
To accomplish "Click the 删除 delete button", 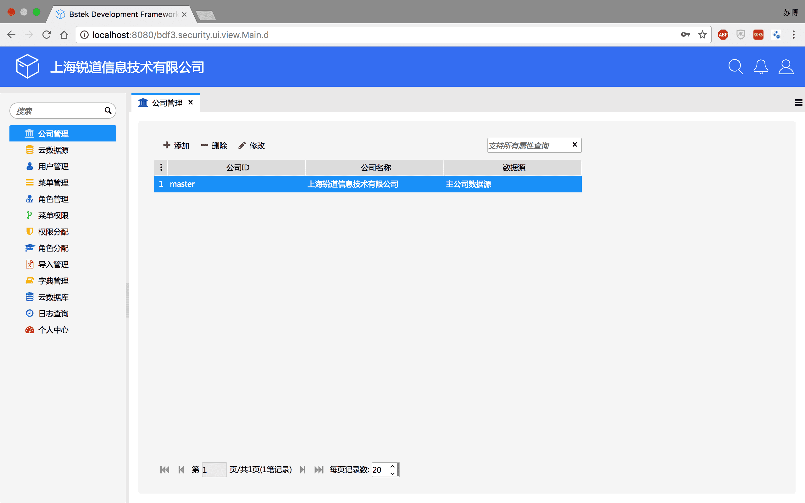I will (214, 145).
